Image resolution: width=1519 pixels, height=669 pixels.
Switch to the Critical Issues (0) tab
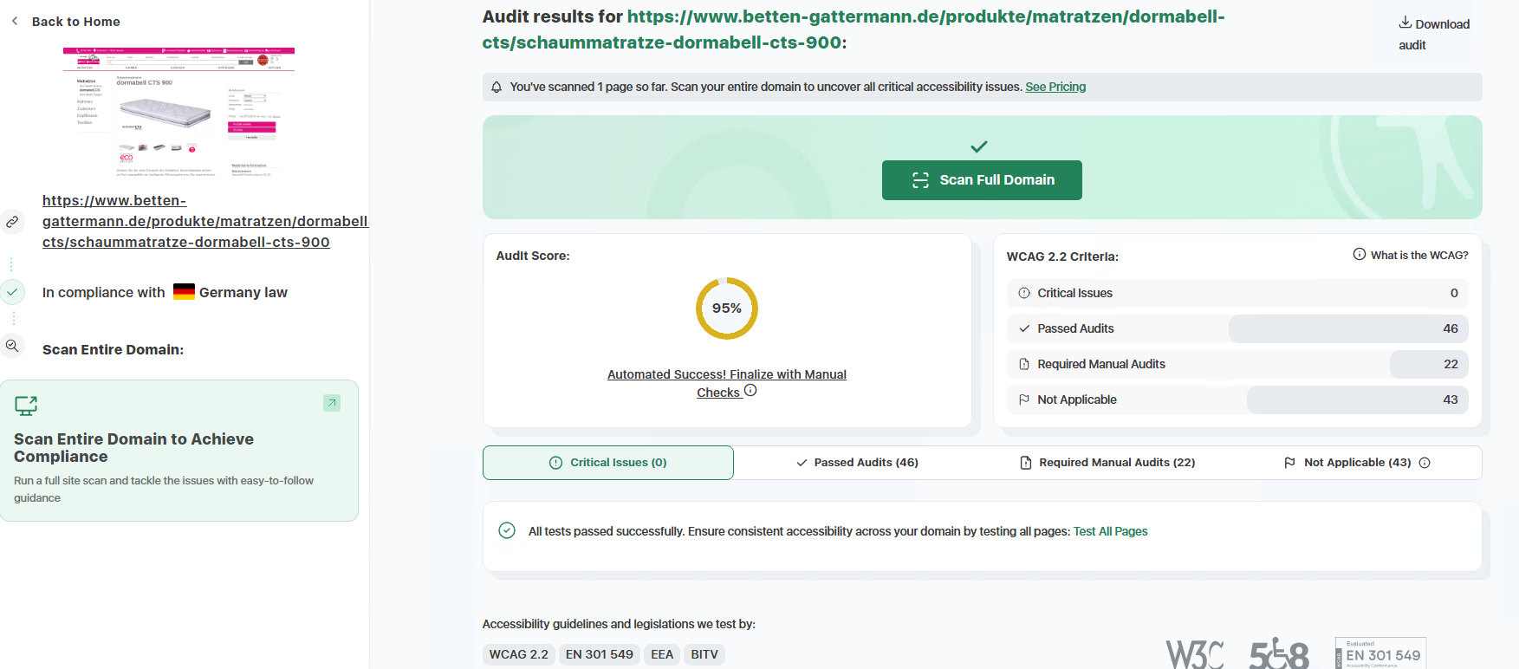pyautogui.click(x=608, y=463)
